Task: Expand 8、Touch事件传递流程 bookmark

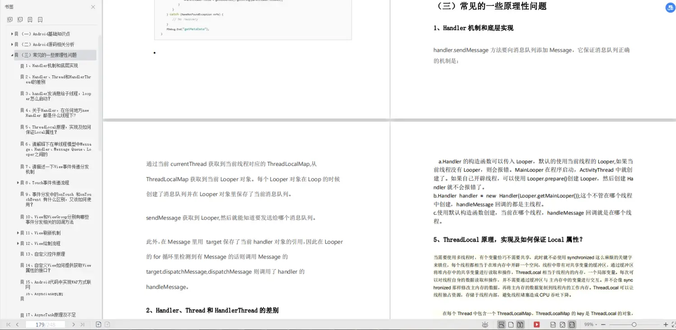Action: click(18, 183)
